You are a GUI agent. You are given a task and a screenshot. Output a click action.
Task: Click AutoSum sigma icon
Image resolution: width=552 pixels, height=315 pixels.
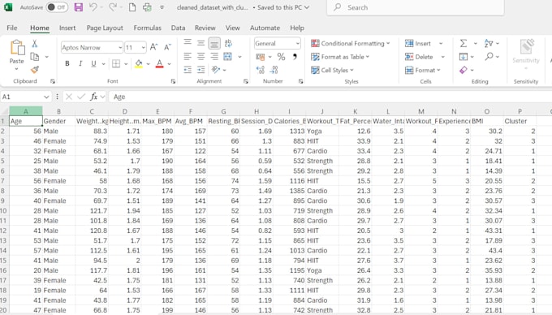(464, 43)
